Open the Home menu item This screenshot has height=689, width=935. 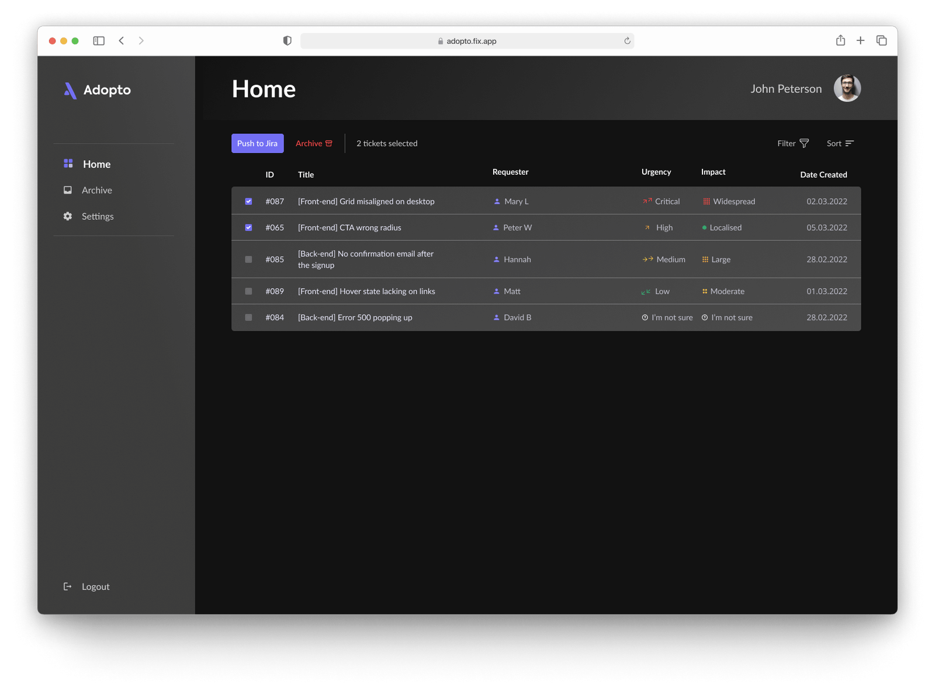[87, 164]
